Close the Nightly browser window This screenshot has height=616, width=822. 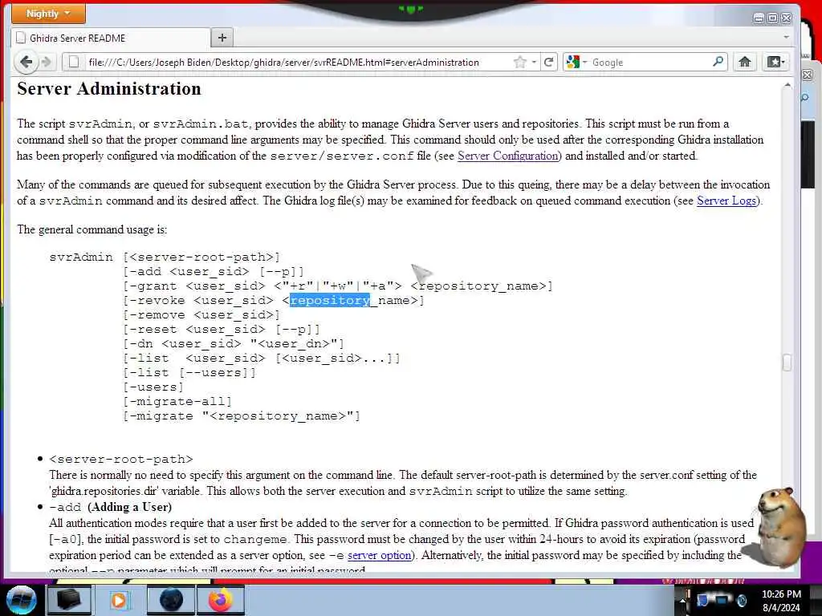[x=787, y=18]
